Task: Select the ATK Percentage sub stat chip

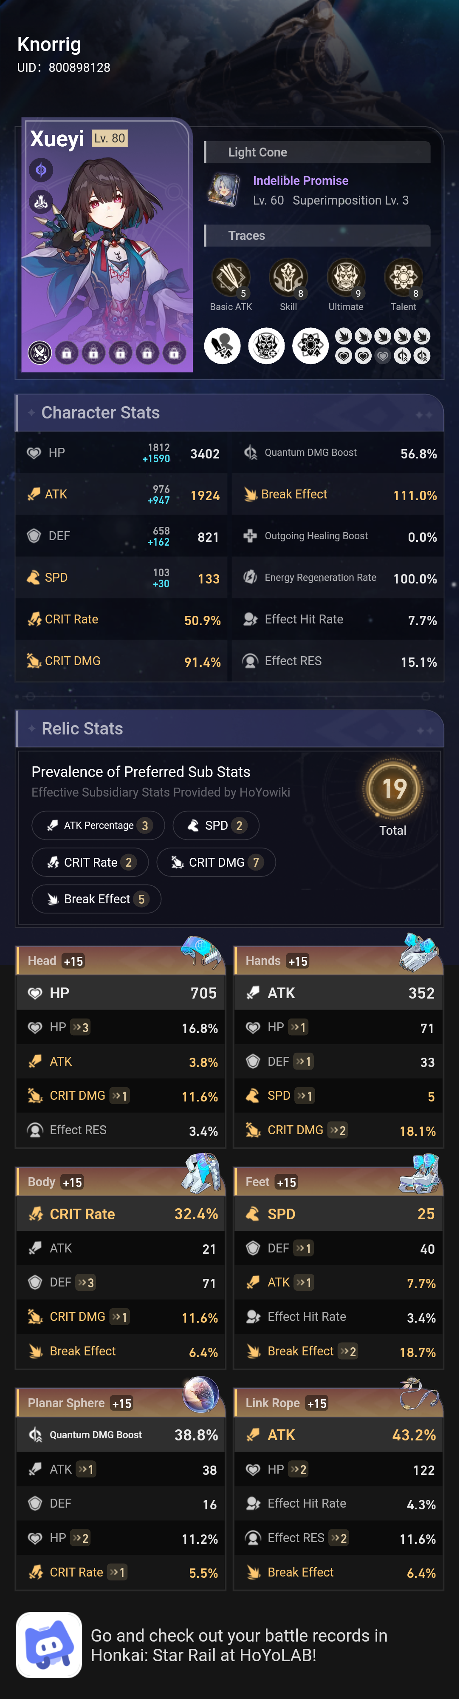Action: 98,825
